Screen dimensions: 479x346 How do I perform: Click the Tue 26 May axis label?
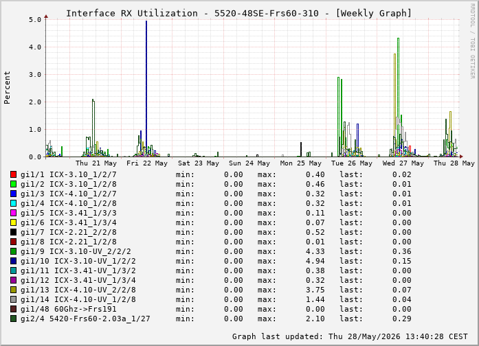[x=352, y=163]
